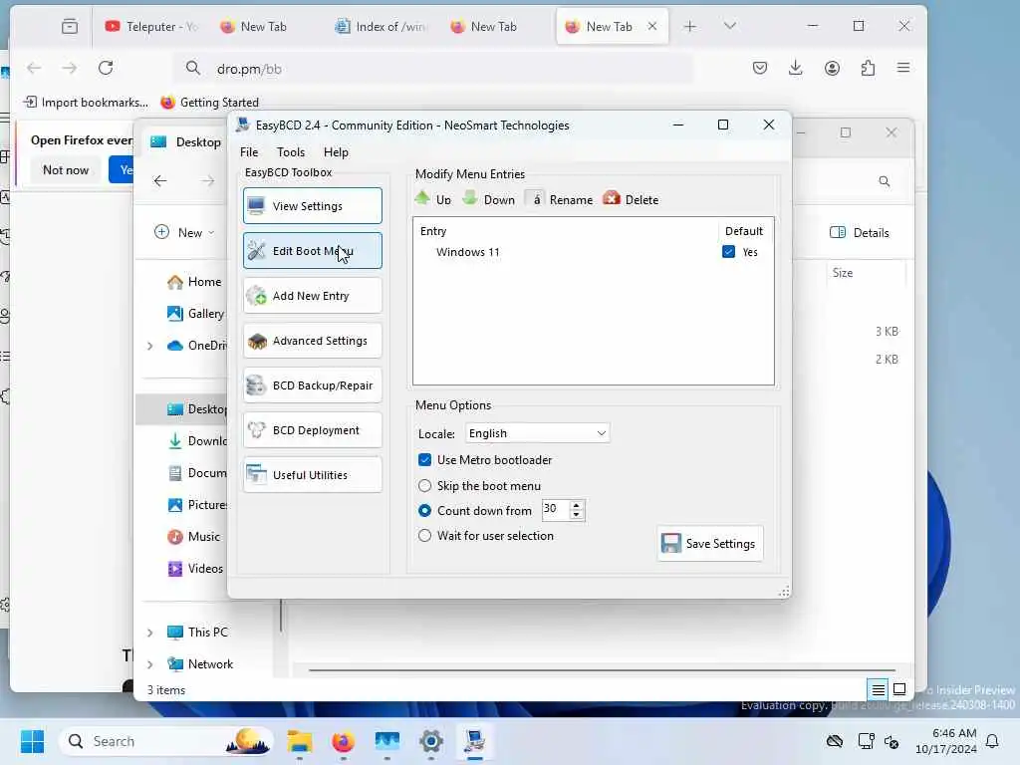Open Firefox list all tabs chevron

click(x=730, y=26)
